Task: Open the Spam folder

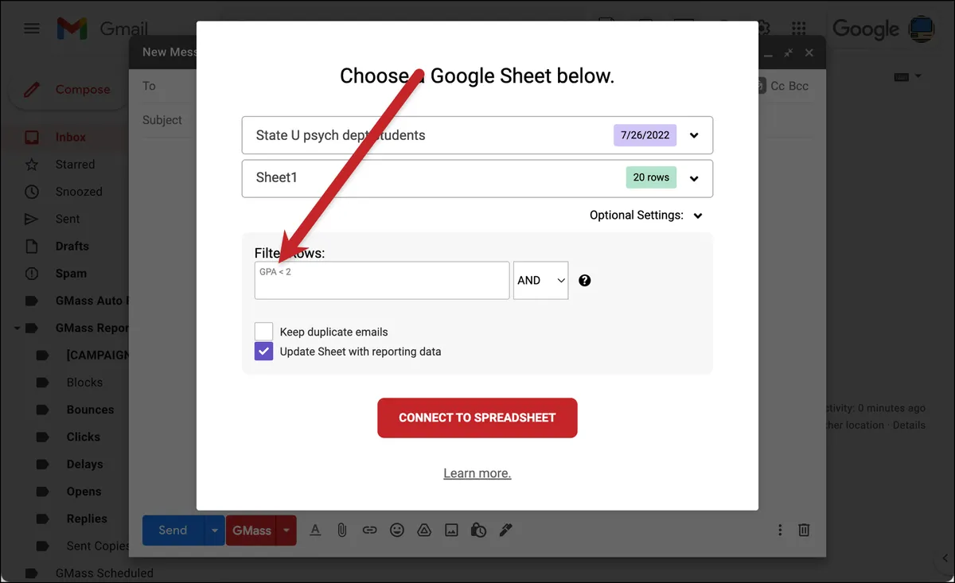Action: [71, 274]
